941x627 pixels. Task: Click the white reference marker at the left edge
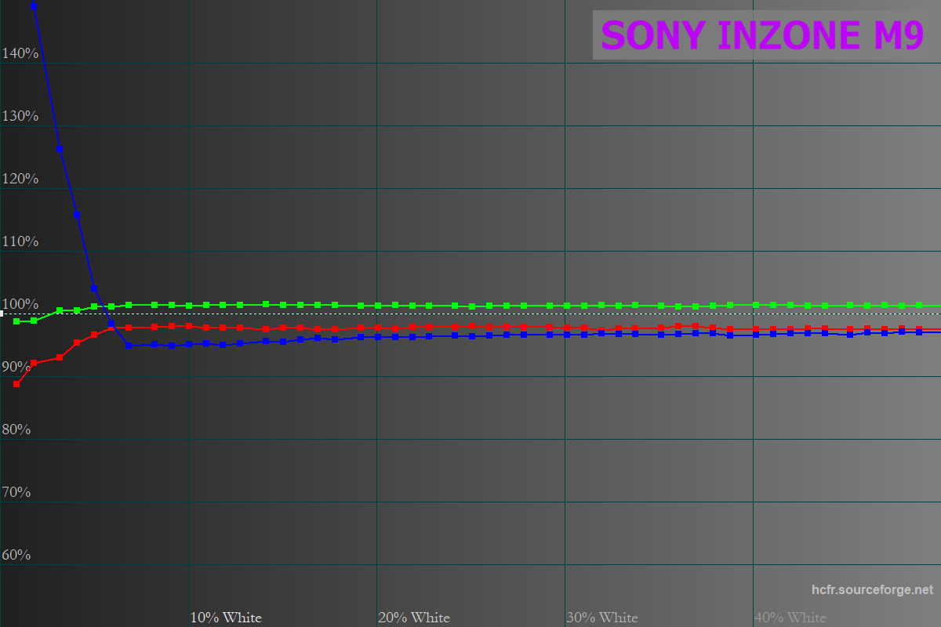tap(2, 313)
